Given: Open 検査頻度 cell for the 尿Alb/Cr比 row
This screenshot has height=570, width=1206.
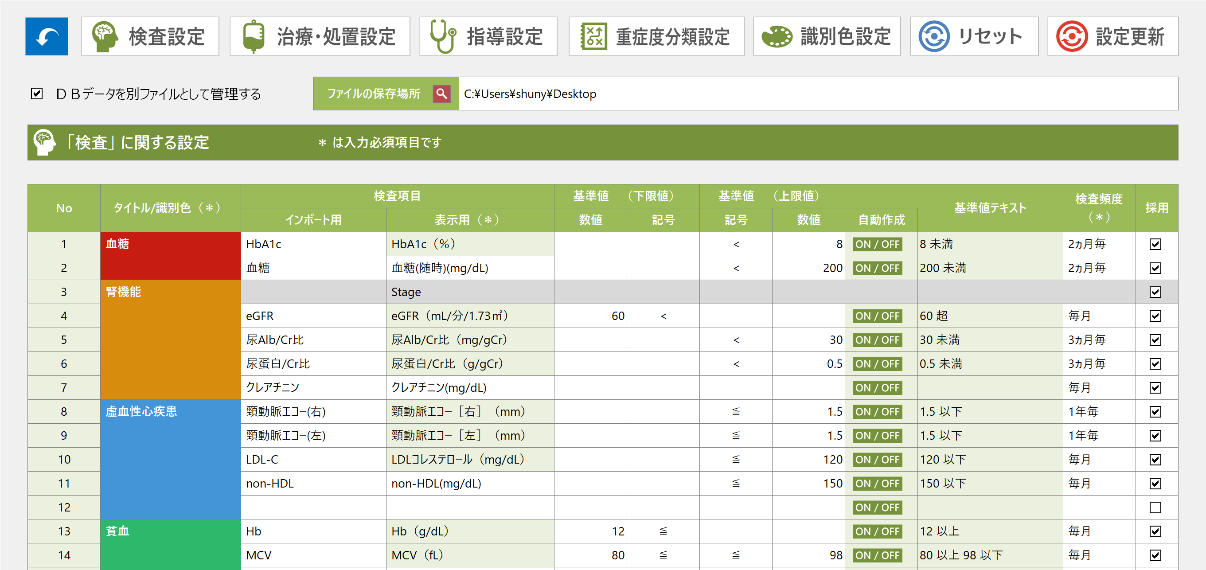Looking at the screenshot, I should click(x=1098, y=340).
